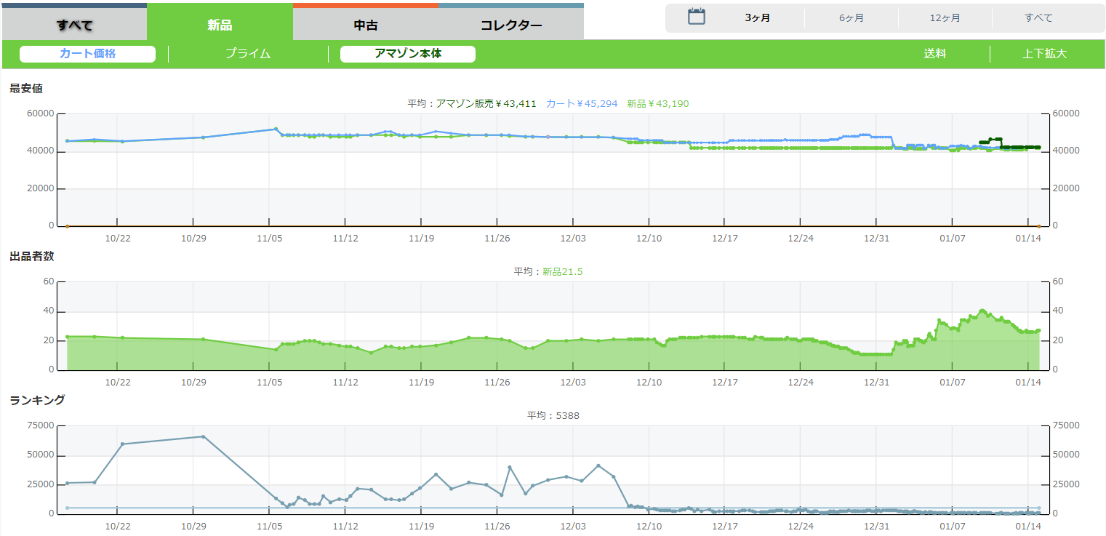Select the 3ヶ月 time range

click(757, 18)
